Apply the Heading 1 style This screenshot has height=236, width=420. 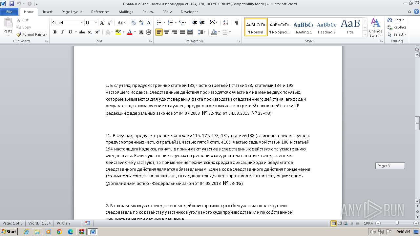tap(303, 27)
